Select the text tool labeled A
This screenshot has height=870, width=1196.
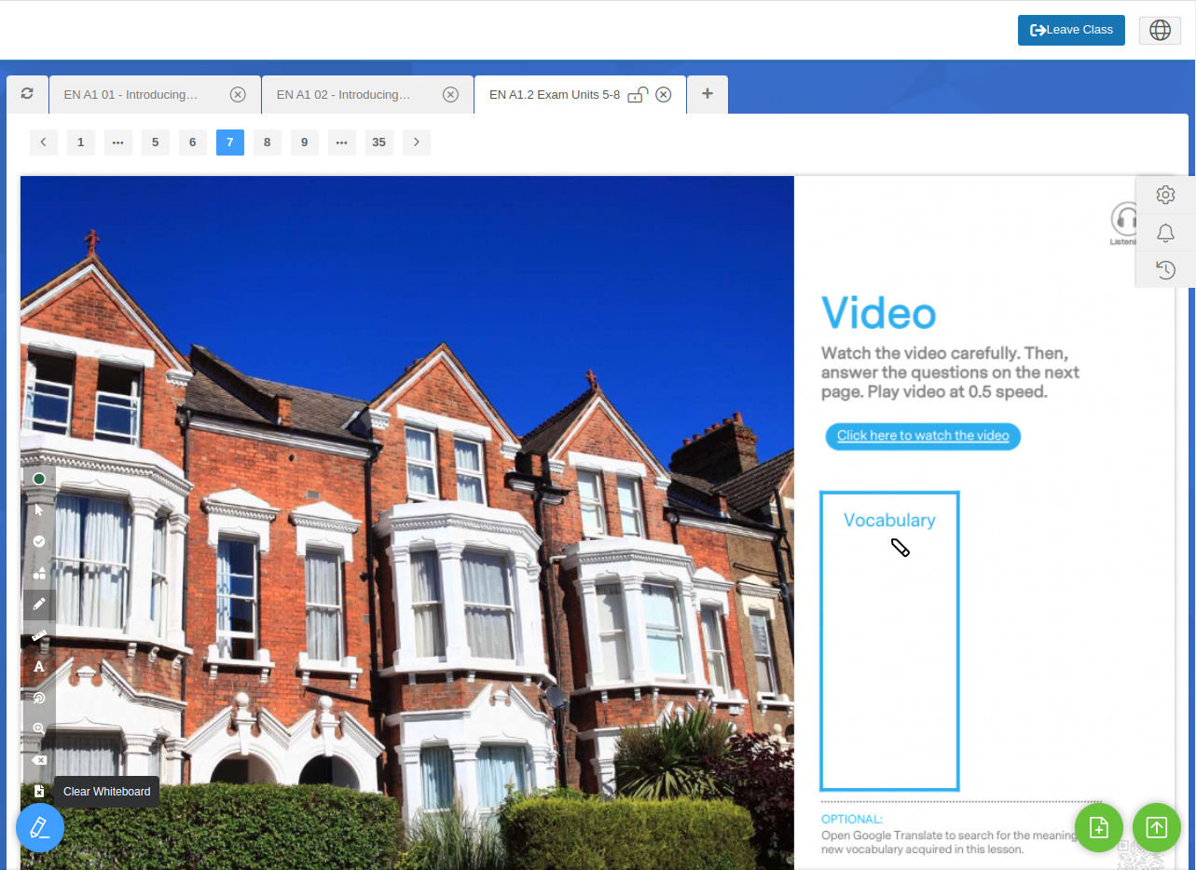(x=38, y=667)
